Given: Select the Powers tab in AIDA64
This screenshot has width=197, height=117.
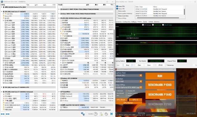Looking at the screenshot, I should point(139,22).
